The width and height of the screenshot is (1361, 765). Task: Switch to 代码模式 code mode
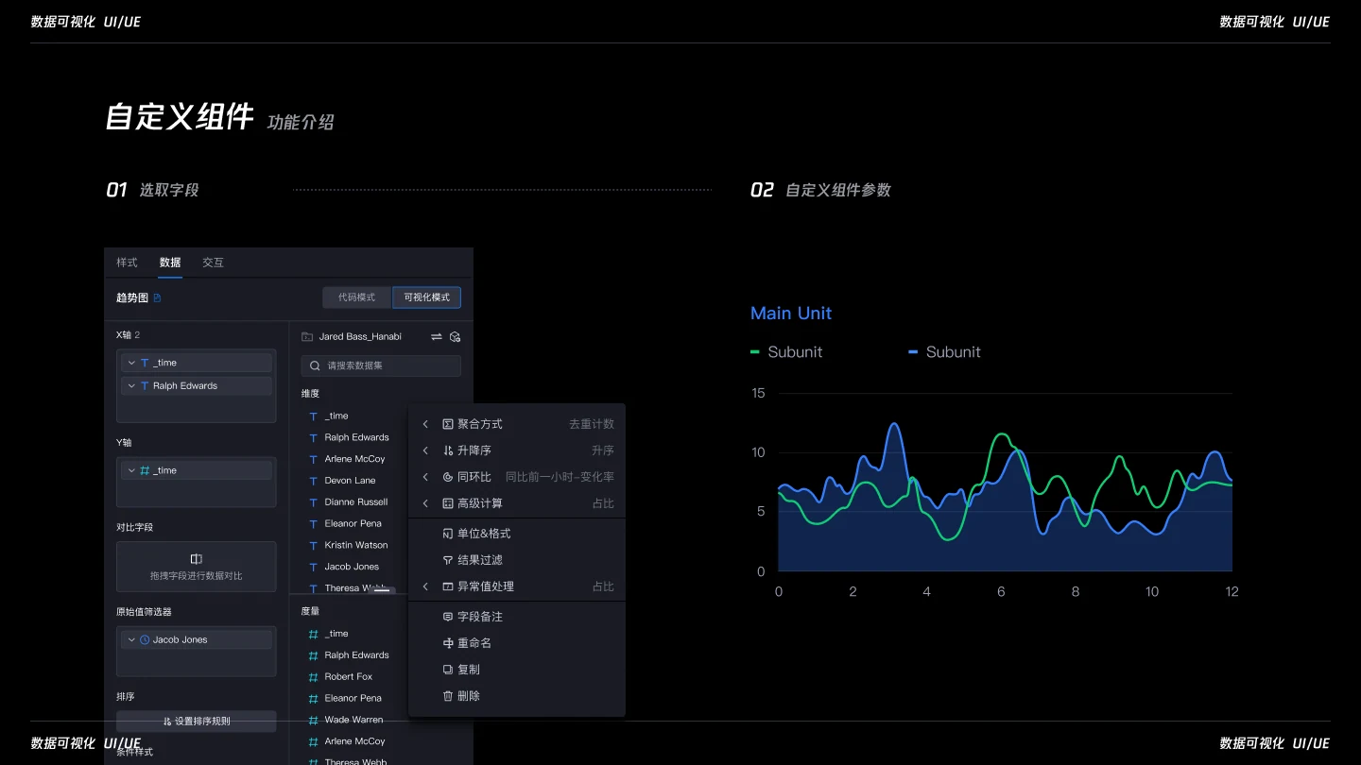[356, 297]
